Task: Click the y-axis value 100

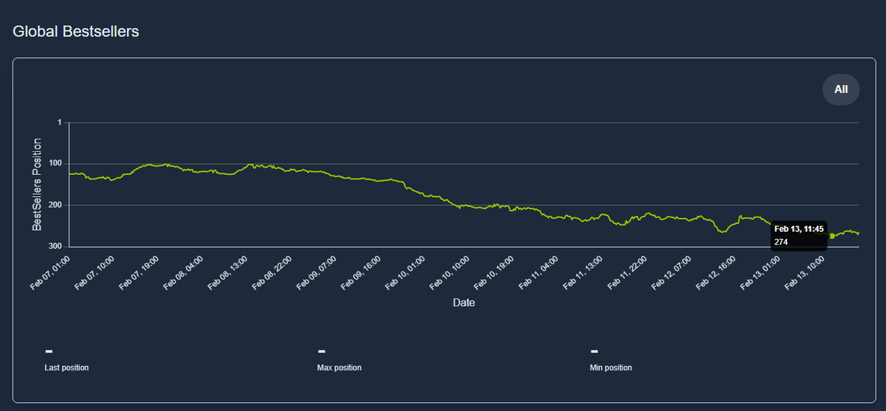Action: coord(55,163)
